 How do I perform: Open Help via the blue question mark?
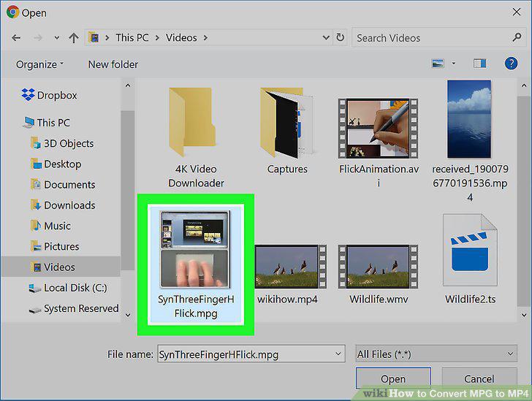pos(511,64)
